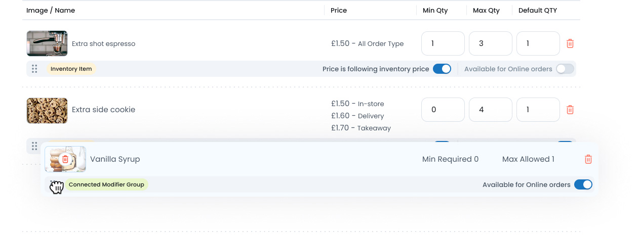Click Max Qty field for Extra shot espresso
Viewport: 639px width, 237px height.
click(x=490, y=43)
